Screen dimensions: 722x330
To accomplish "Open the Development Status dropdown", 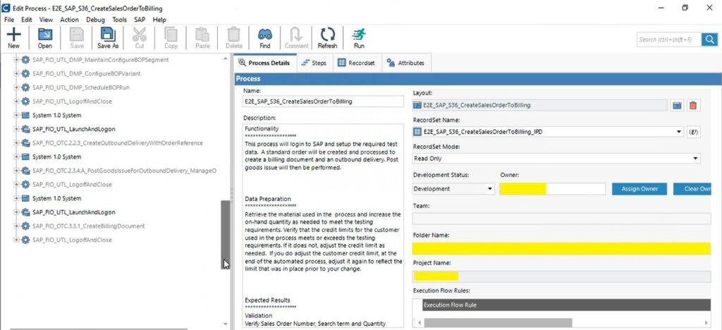I will click(x=489, y=189).
